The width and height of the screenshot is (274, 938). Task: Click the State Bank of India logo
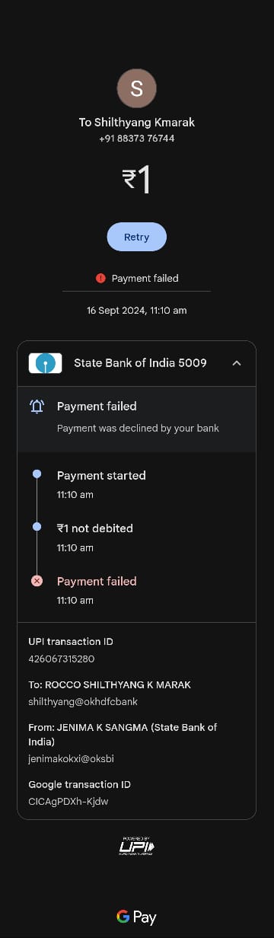(x=45, y=363)
